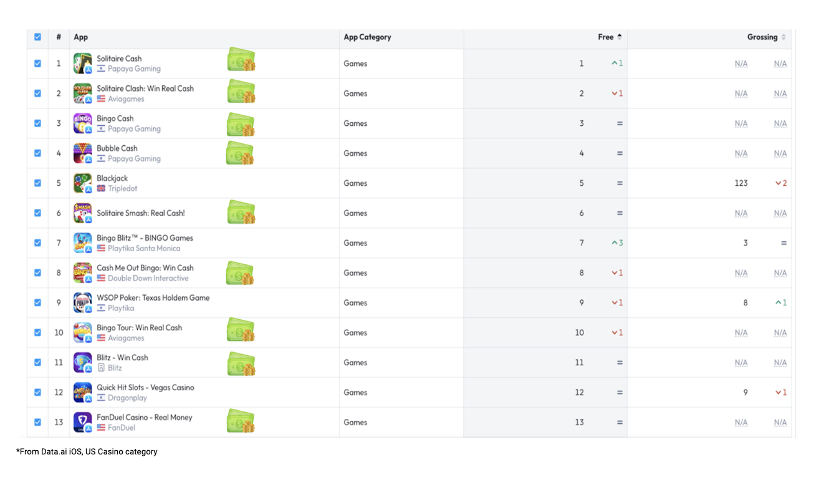Uncheck the Bingo Blitz row checkbox
The width and height of the screenshot is (824, 480).
tap(37, 243)
